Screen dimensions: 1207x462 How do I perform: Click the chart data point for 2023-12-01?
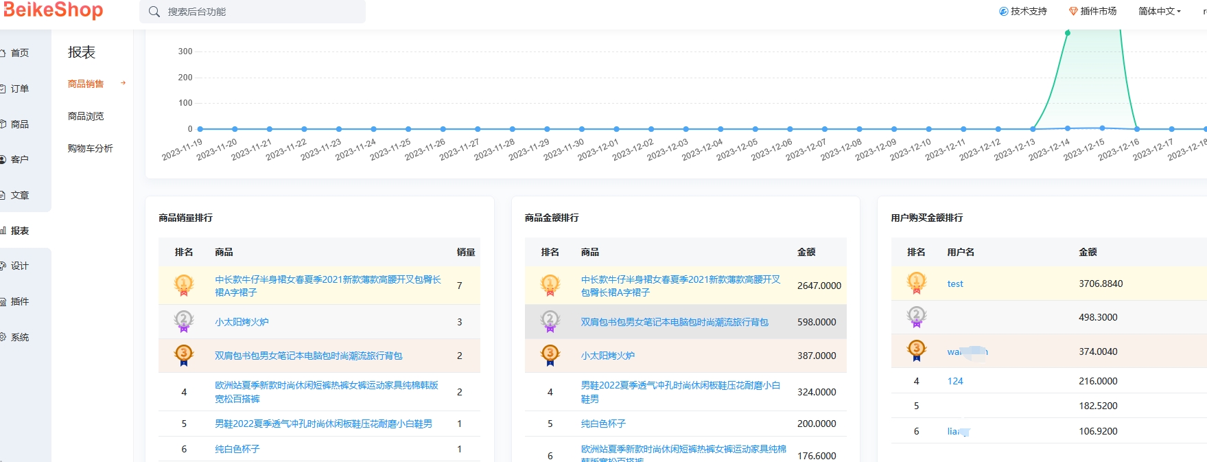pyautogui.click(x=616, y=129)
